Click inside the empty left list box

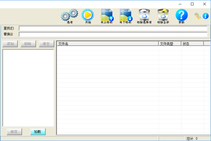tap(28, 88)
